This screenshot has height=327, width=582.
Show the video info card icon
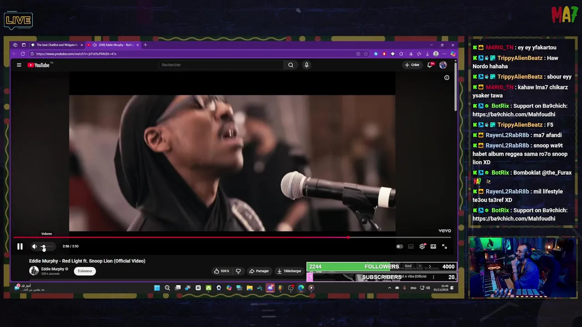(447, 78)
